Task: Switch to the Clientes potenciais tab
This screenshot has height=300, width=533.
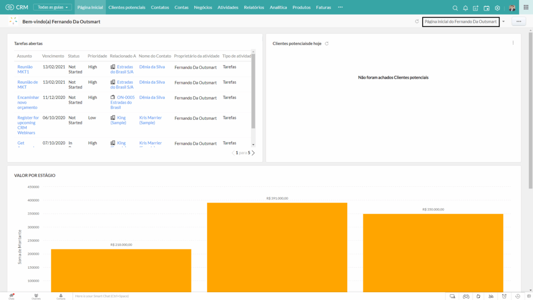Action: [127, 7]
